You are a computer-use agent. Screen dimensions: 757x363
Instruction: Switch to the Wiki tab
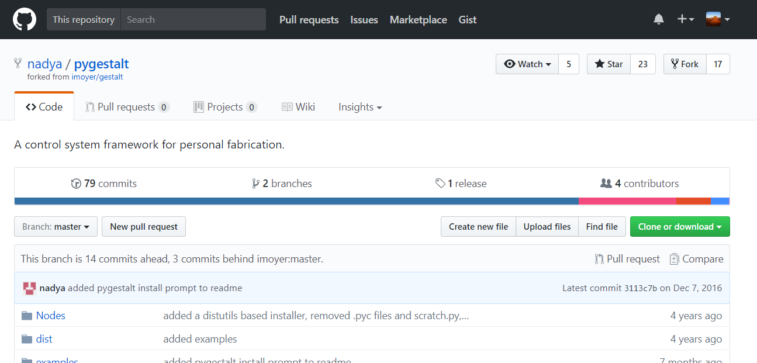tap(298, 107)
